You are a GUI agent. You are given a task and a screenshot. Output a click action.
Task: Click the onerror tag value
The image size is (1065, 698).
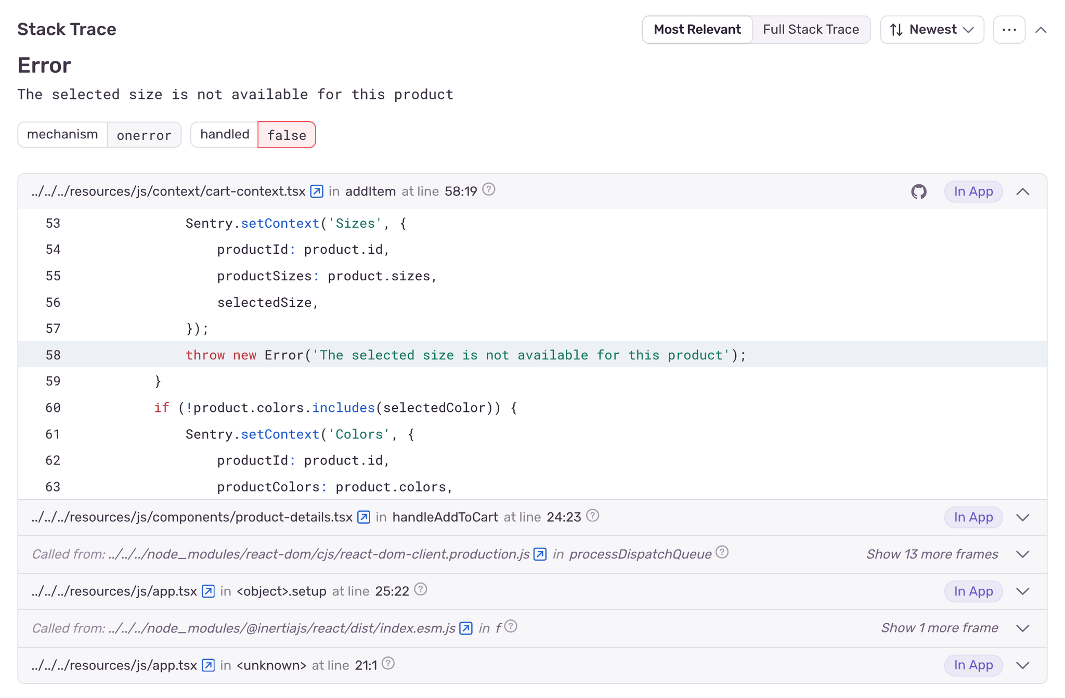144,135
